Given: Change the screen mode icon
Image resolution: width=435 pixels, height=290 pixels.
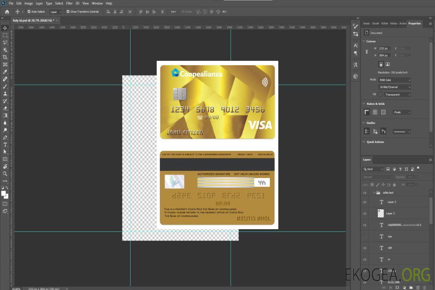Looking at the screenshot, I should point(5,211).
